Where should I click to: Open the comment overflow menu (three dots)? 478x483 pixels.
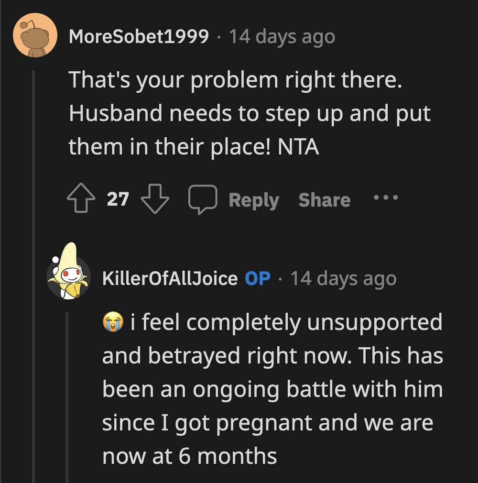pos(386,198)
